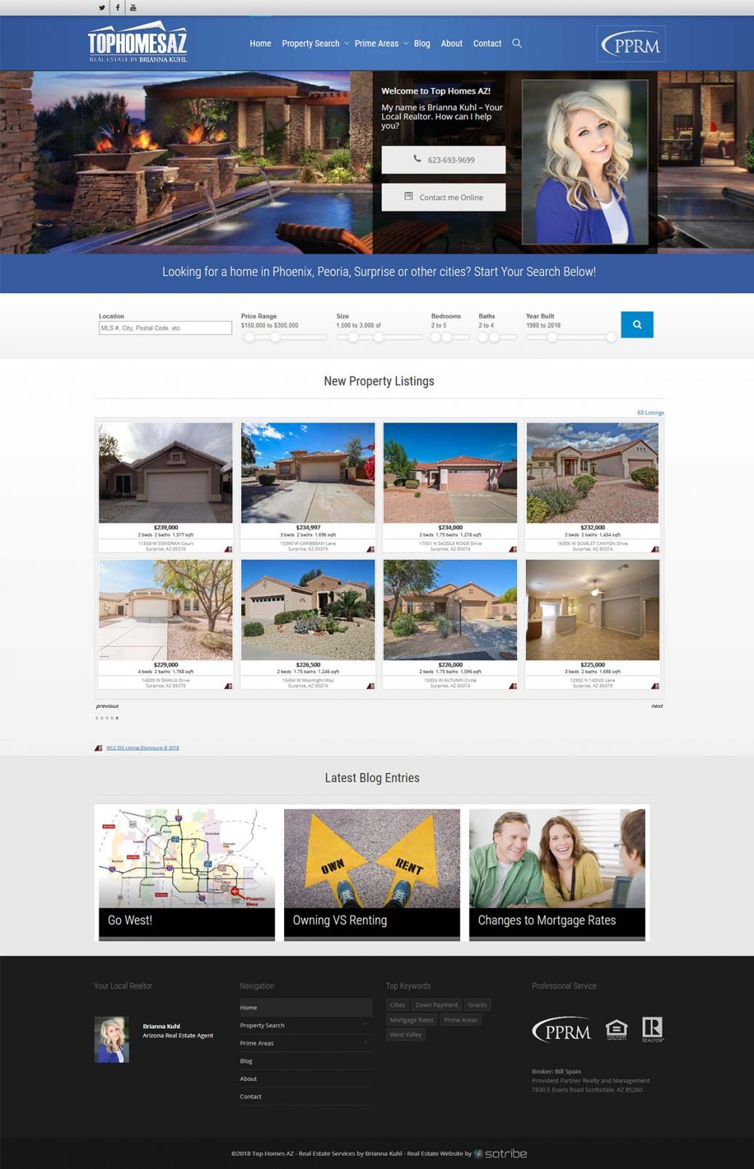The width and height of the screenshot is (754, 1169).
Task: Click MLS badge on the $239,000 listing
Action: coord(228,549)
